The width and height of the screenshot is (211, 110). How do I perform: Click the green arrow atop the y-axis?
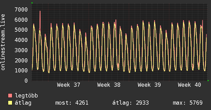point(32,3)
